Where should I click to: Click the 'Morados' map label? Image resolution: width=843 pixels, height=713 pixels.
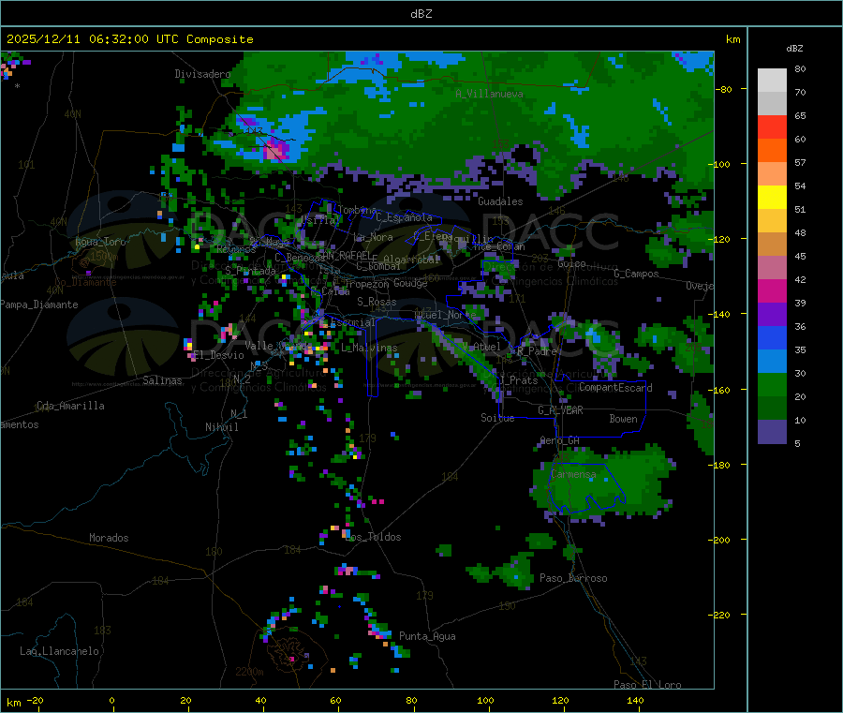pyautogui.click(x=109, y=538)
